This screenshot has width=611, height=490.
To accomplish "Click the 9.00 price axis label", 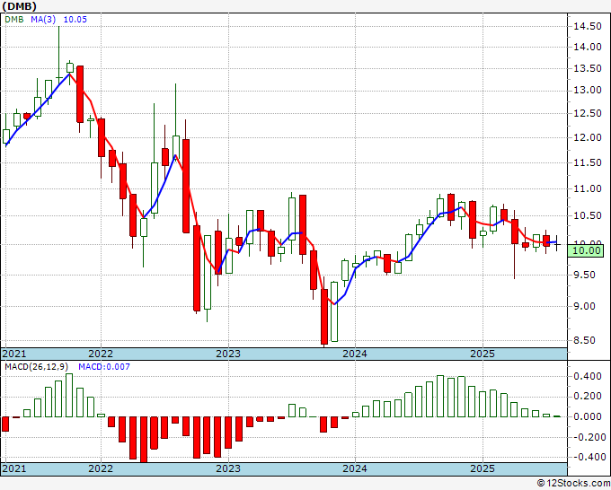I will point(584,306).
